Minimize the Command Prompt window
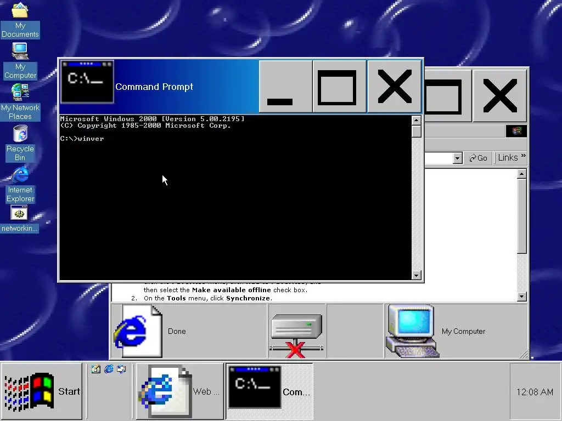Screen dimensions: 562x421 tap(285, 86)
